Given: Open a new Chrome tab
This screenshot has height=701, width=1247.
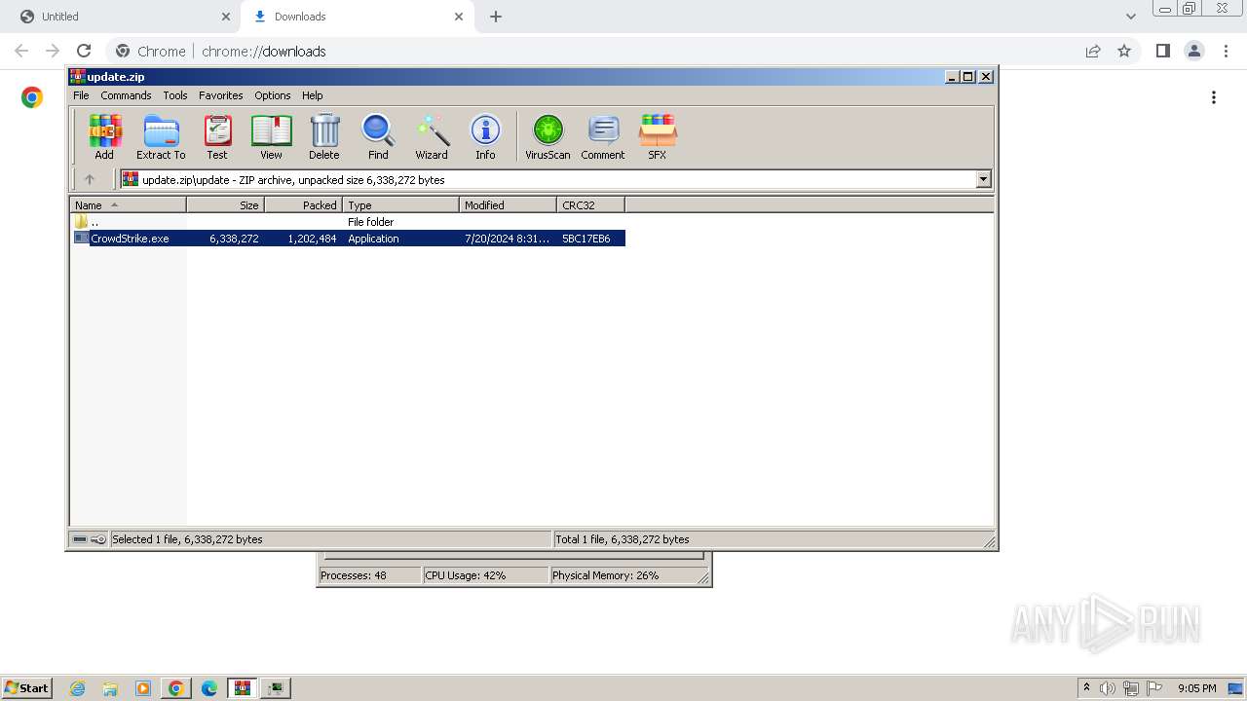Looking at the screenshot, I should pos(496,17).
